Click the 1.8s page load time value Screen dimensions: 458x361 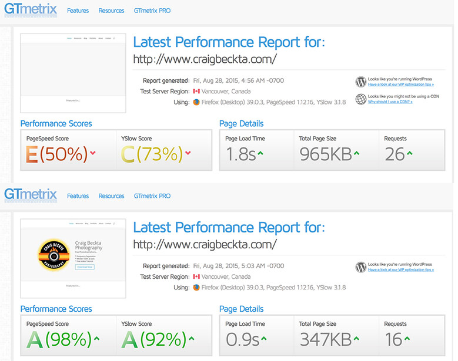pos(241,154)
